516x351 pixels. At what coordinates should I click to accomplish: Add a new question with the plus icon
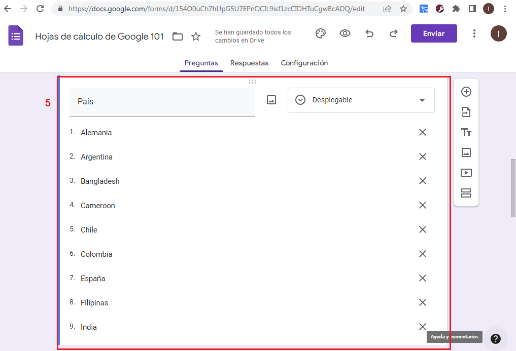[466, 92]
